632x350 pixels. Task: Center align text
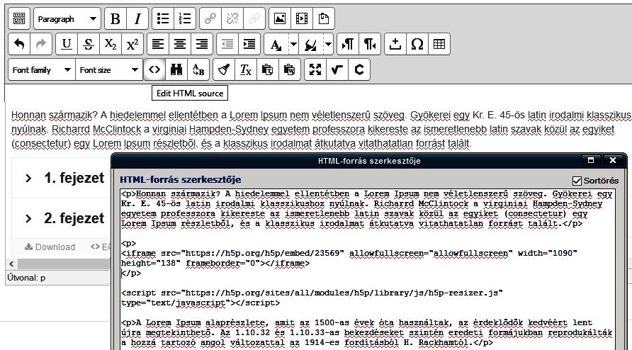(x=180, y=44)
